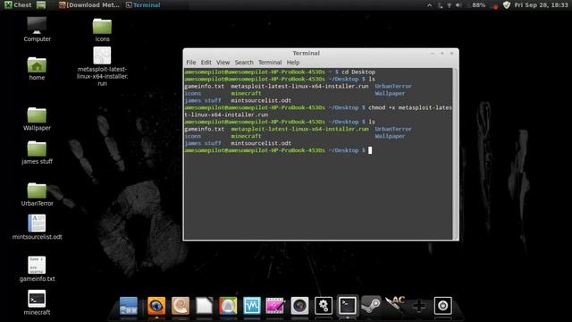Click the Terminal icon in the dock
Image resolution: width=572 pixels, height=322 pixels.
coord(348,306)
